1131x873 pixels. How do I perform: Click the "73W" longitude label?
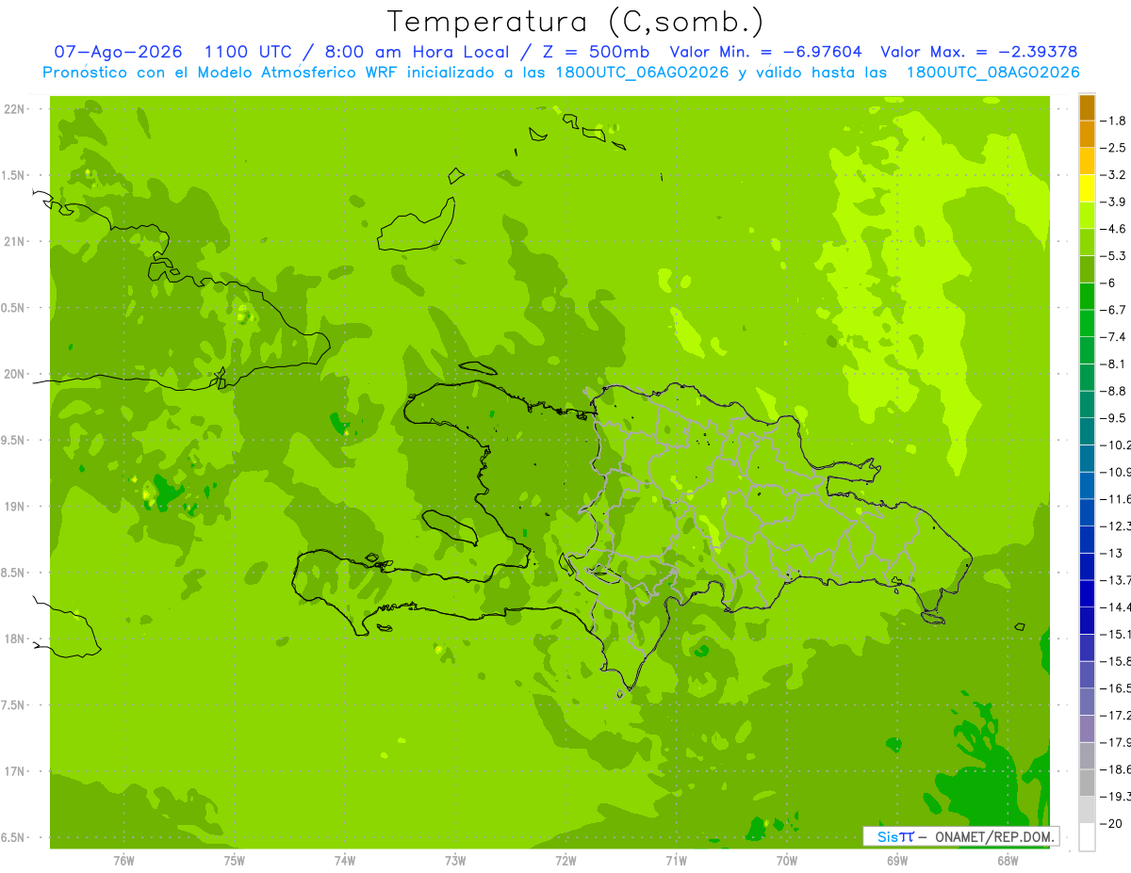tap(455, 861)
